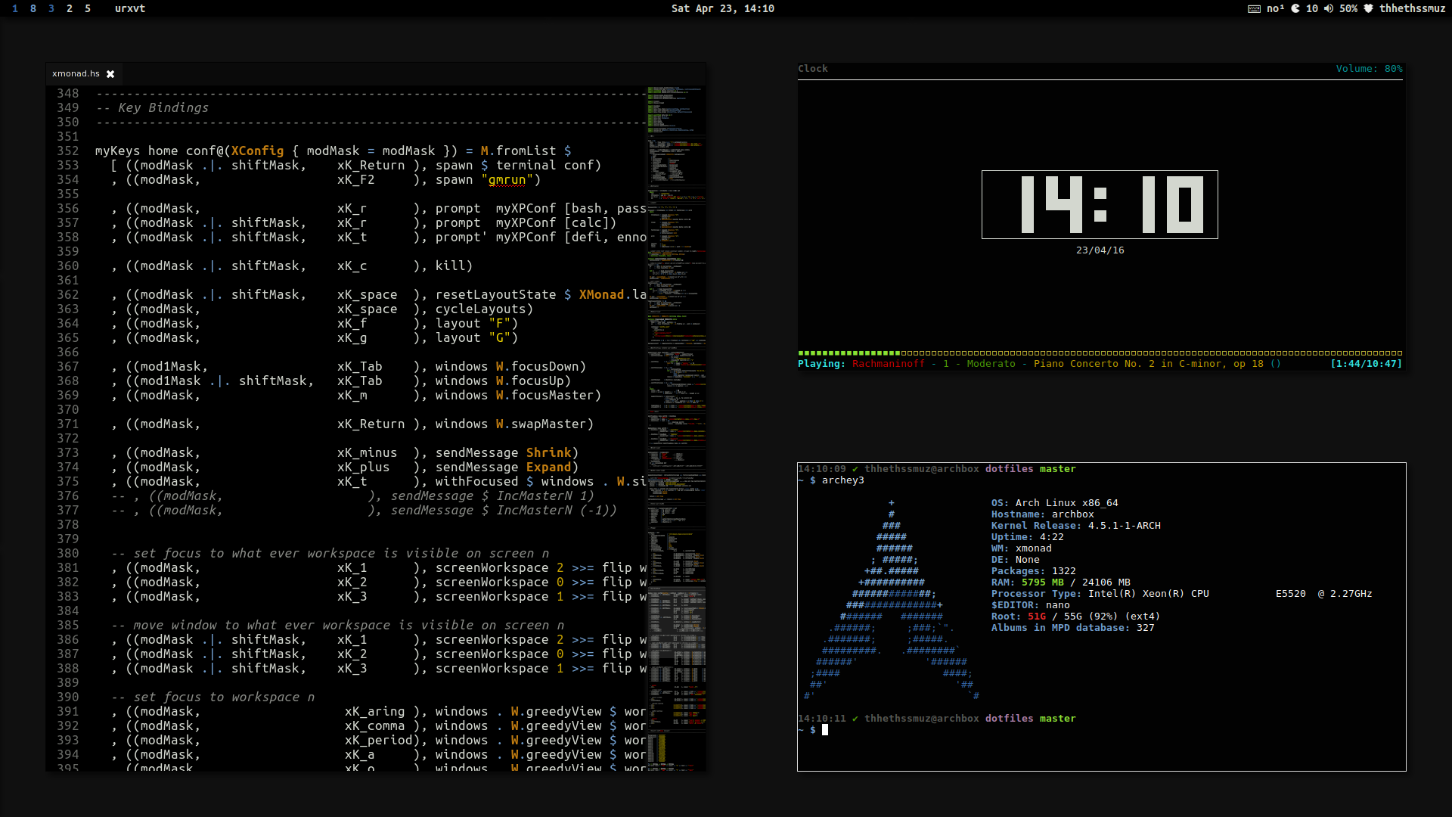Switch to workspace 8 in top bar

[33, 8]
